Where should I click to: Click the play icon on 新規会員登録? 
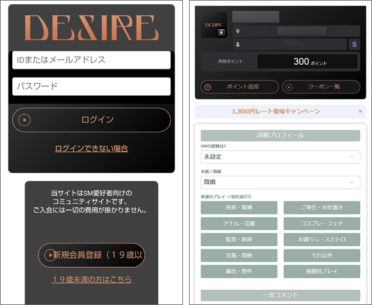(x=48, y=255)
